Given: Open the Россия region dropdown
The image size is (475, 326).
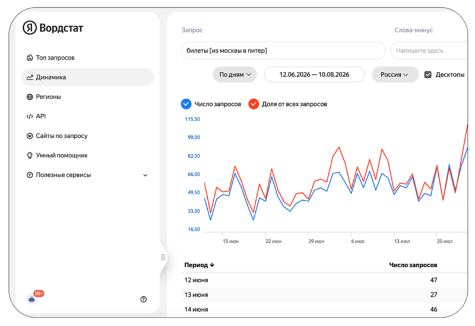Looking at the screenshot, I should tap(395, 75).
